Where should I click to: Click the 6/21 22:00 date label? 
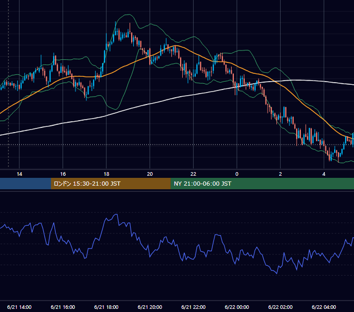click(193, 307)
